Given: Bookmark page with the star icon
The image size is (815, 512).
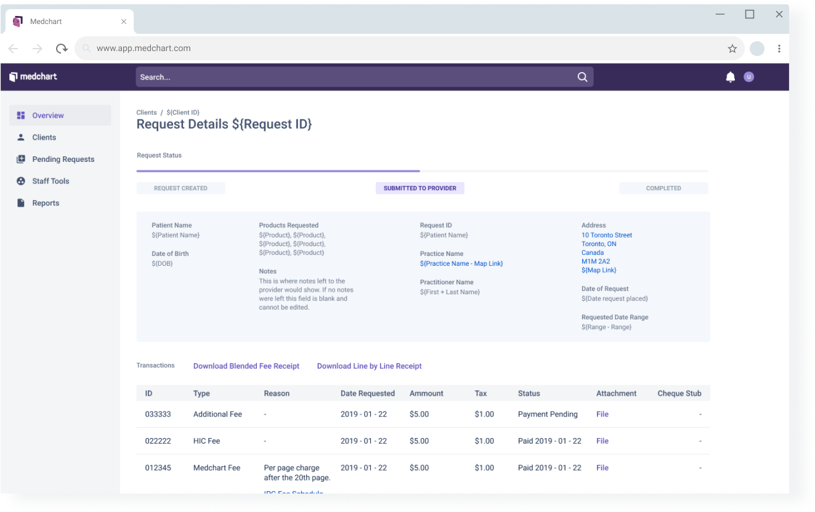Looking at the screenshot, I should point(732,49).
